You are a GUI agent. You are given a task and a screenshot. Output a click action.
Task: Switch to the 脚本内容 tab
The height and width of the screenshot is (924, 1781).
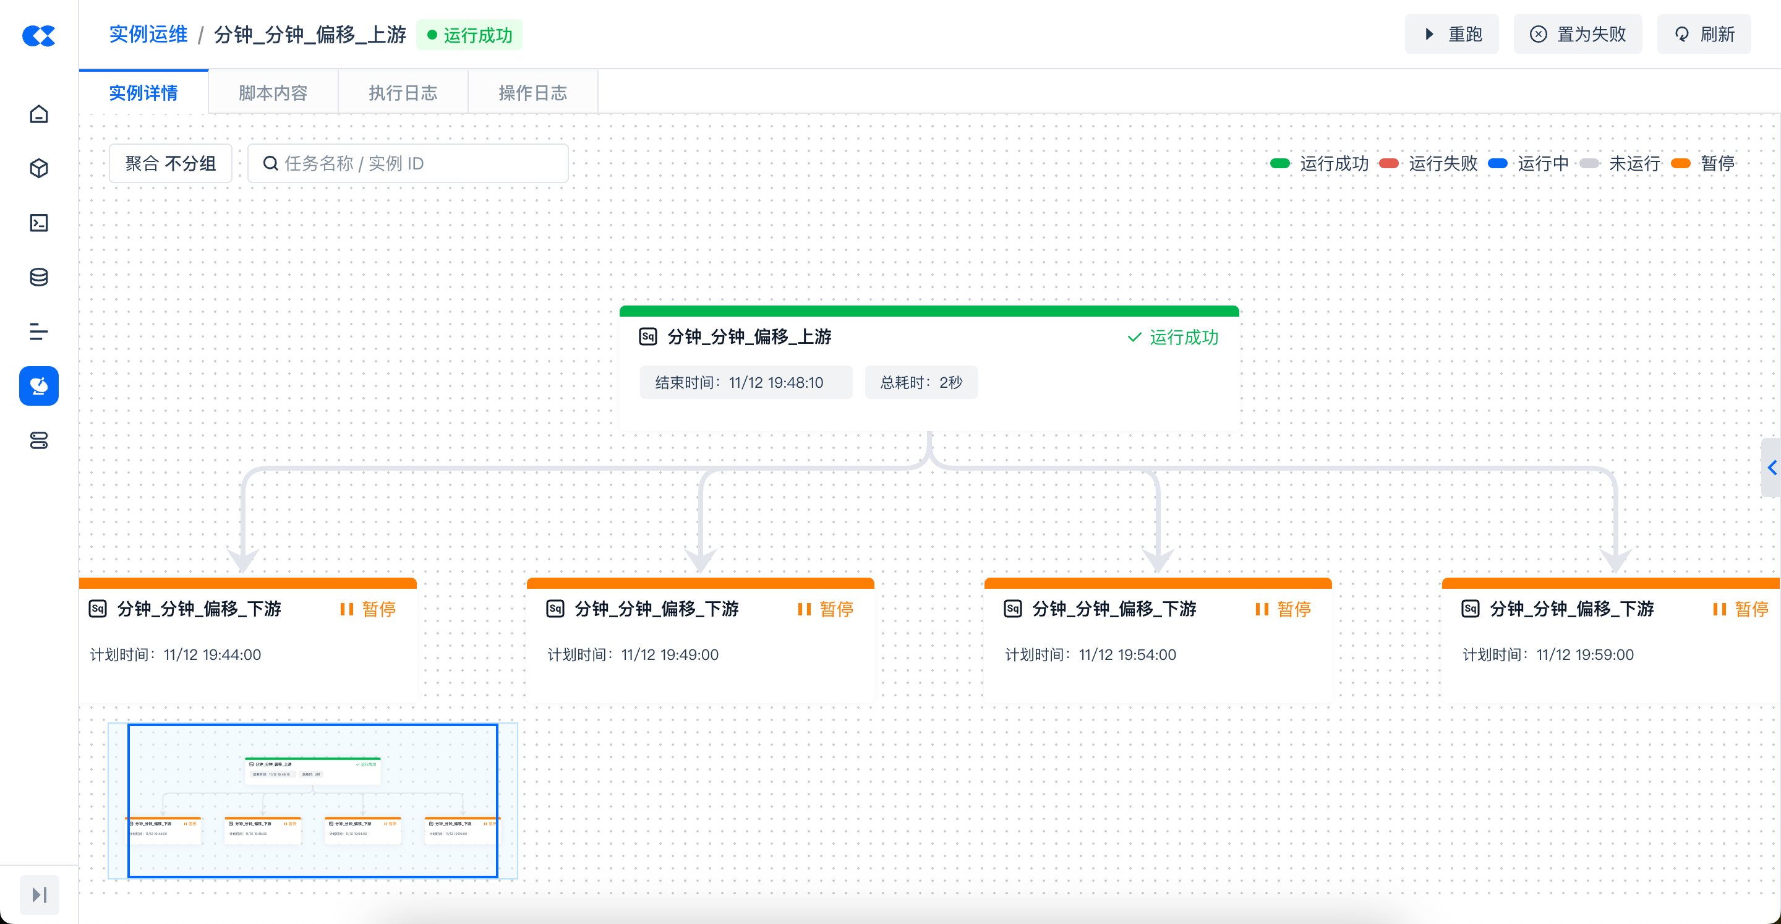[x=272, y=93]
